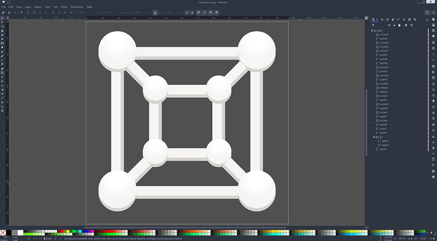Click Select All in All Layers icon
This screenshot has height=241, width=437.
[x=9, y=13]
